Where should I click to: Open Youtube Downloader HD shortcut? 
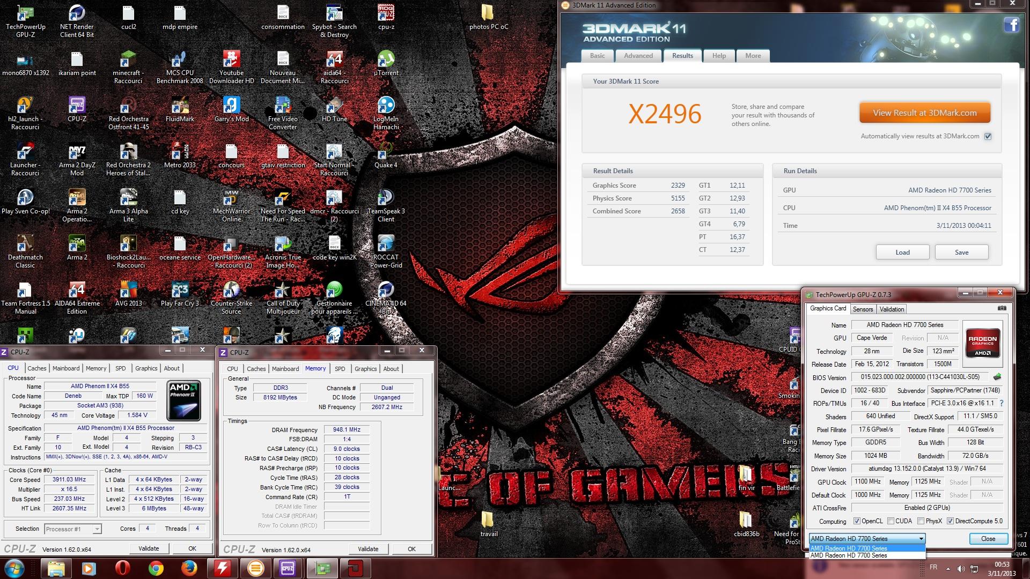tap(231, 68)
